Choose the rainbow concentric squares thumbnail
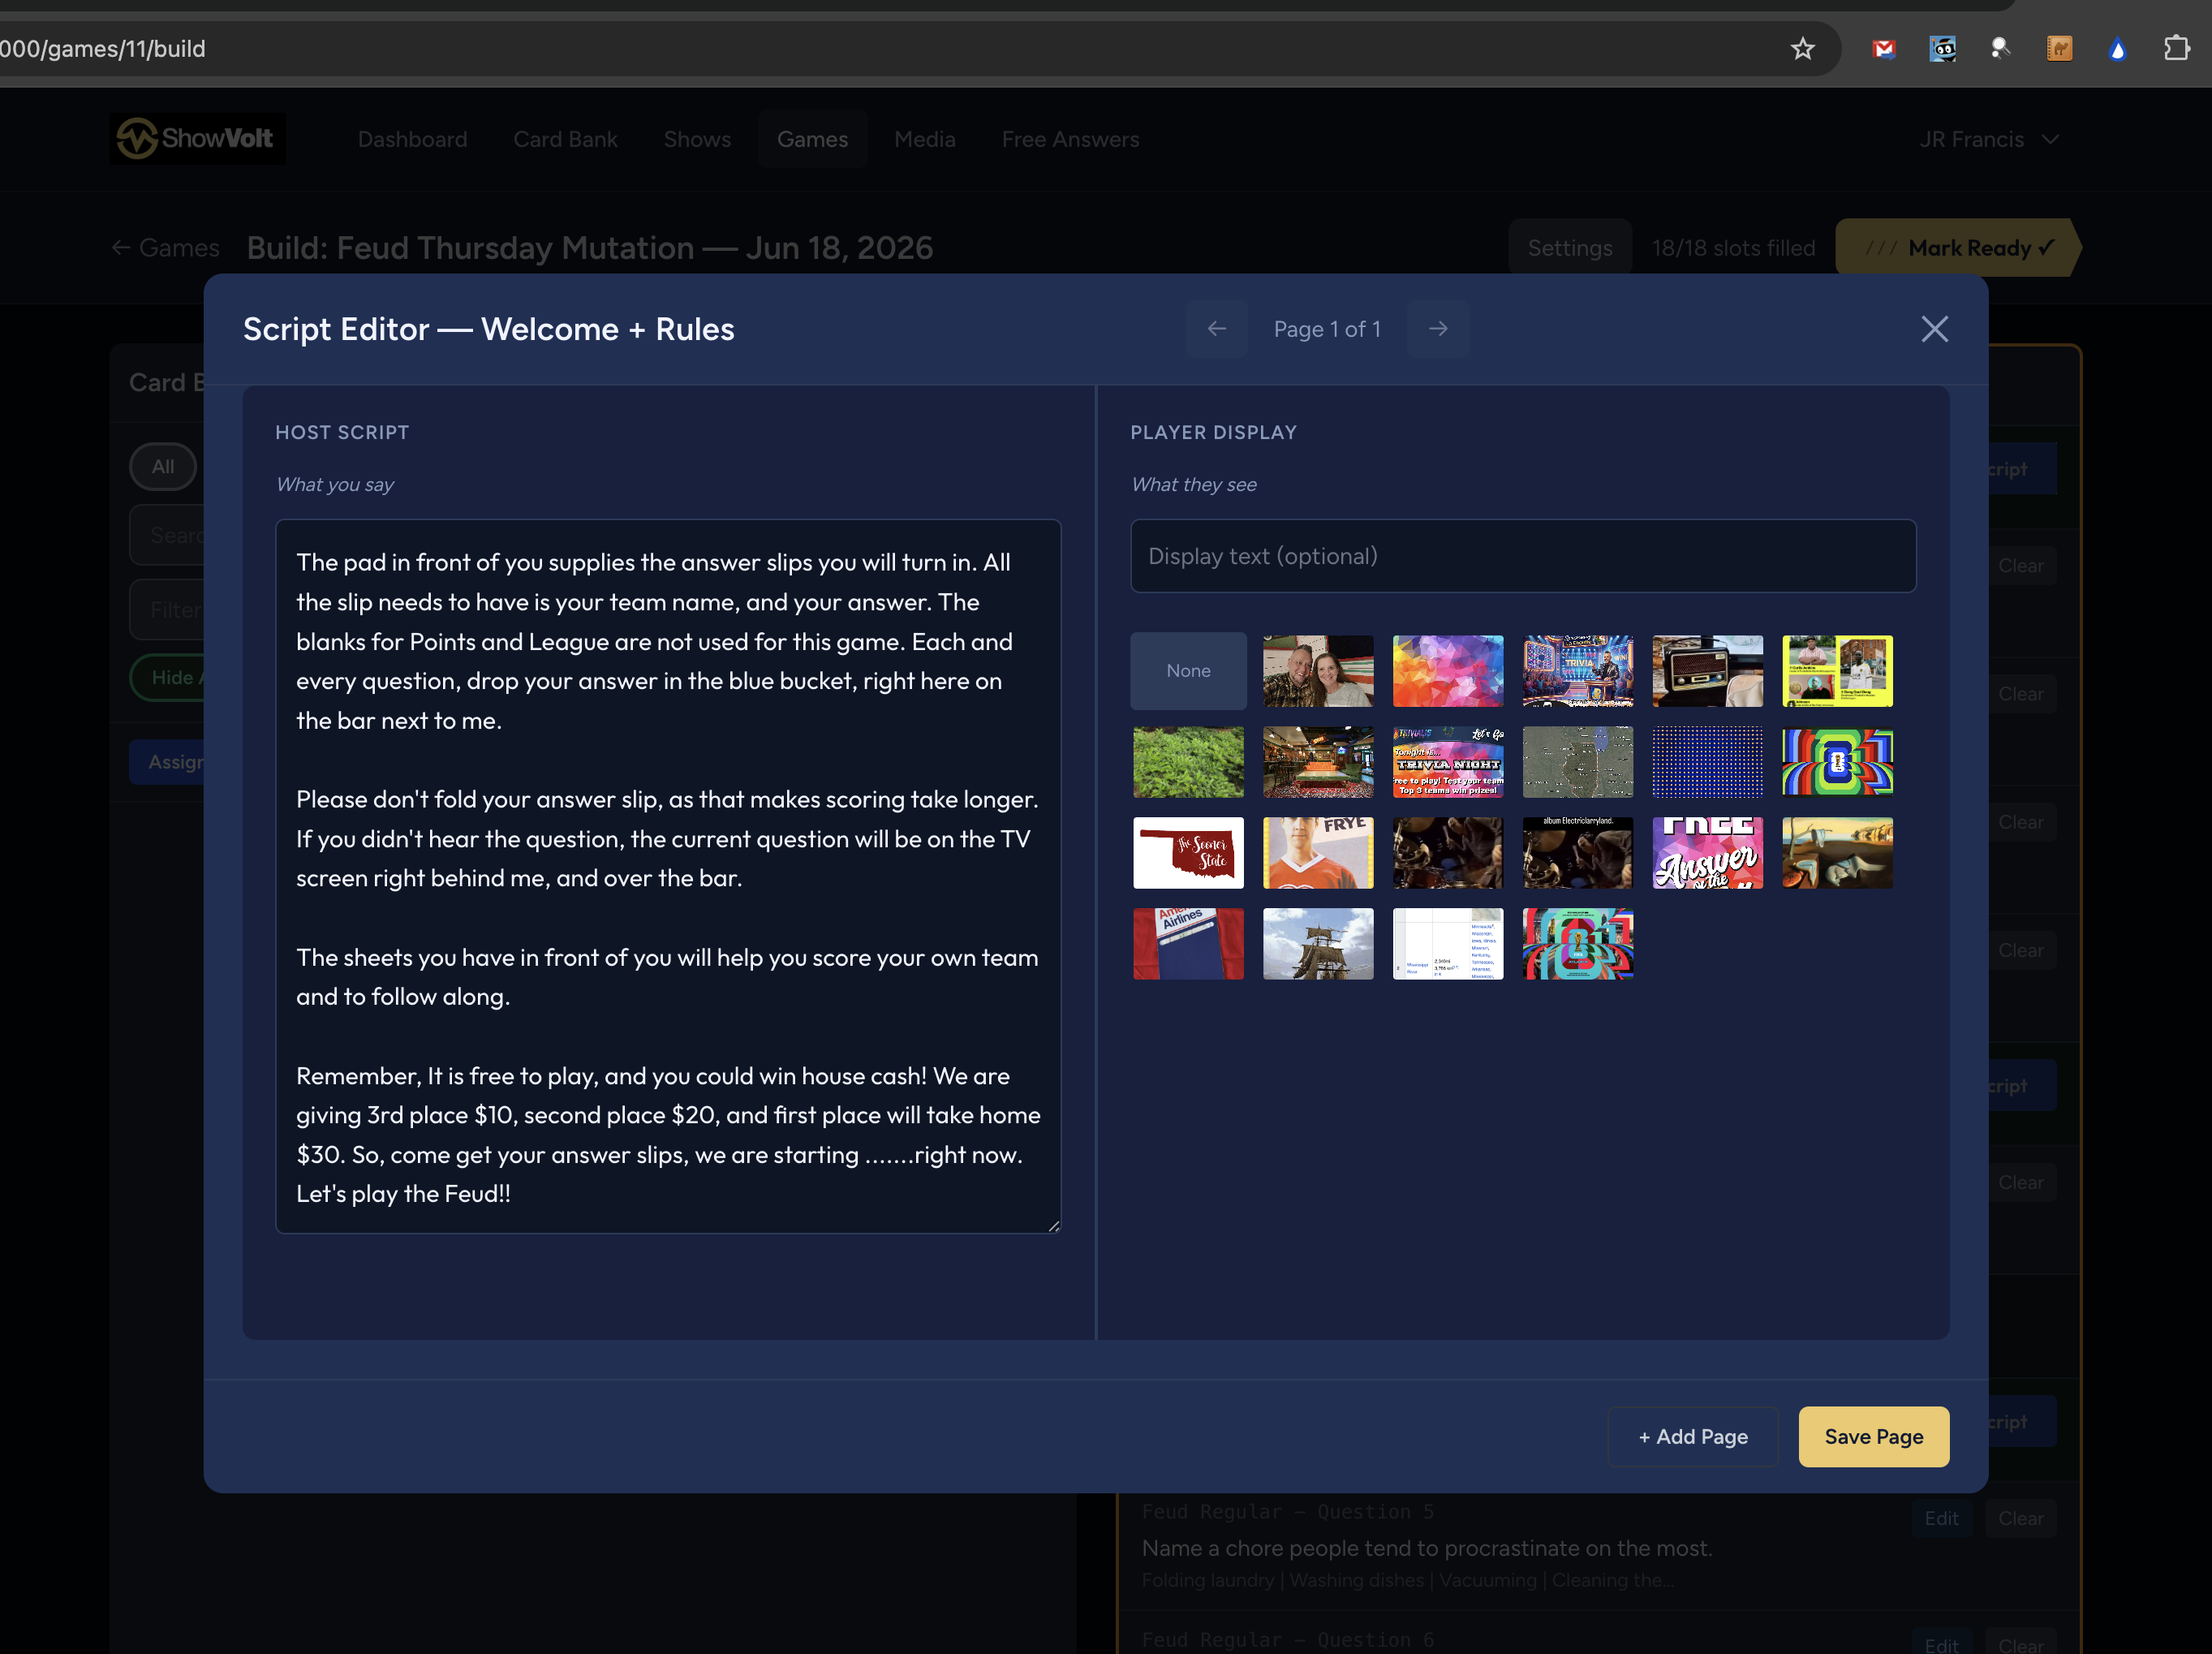2212x1654 pixels. click(1837, 762)
